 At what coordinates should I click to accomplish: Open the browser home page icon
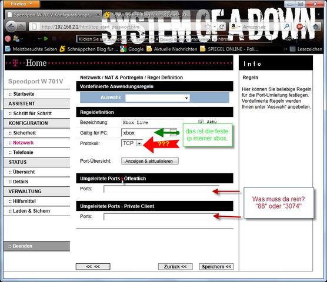tap(316, 26)
